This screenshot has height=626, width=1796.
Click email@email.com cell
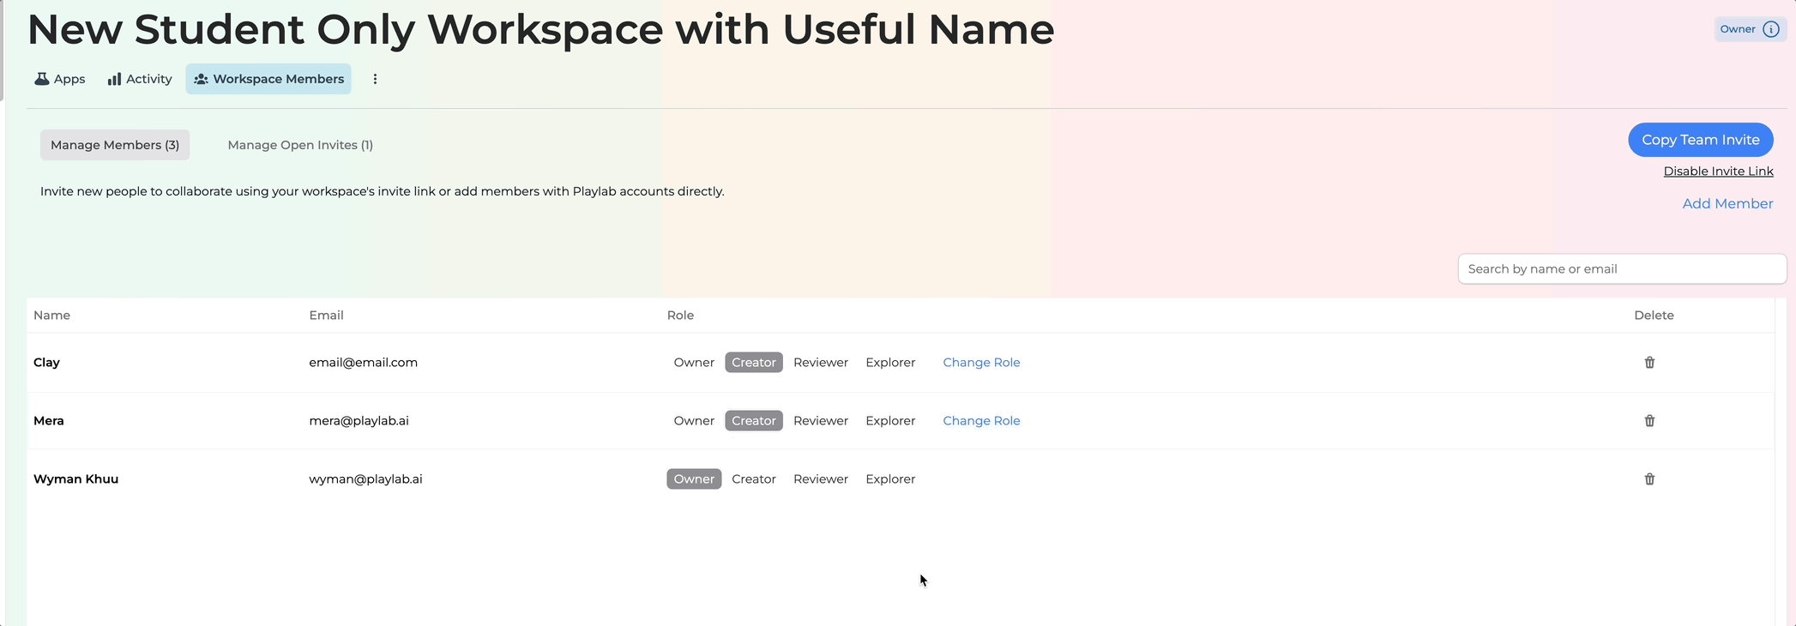[364, 363]
